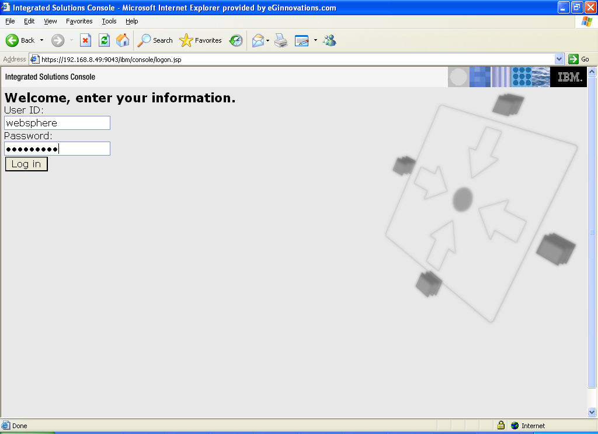Open the Help menu
The height and width of the screenshot is (434, 598).
click(x=131, y=22)
